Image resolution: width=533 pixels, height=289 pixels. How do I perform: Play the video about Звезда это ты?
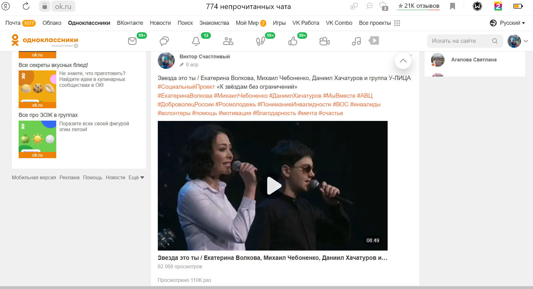(272, 186)
